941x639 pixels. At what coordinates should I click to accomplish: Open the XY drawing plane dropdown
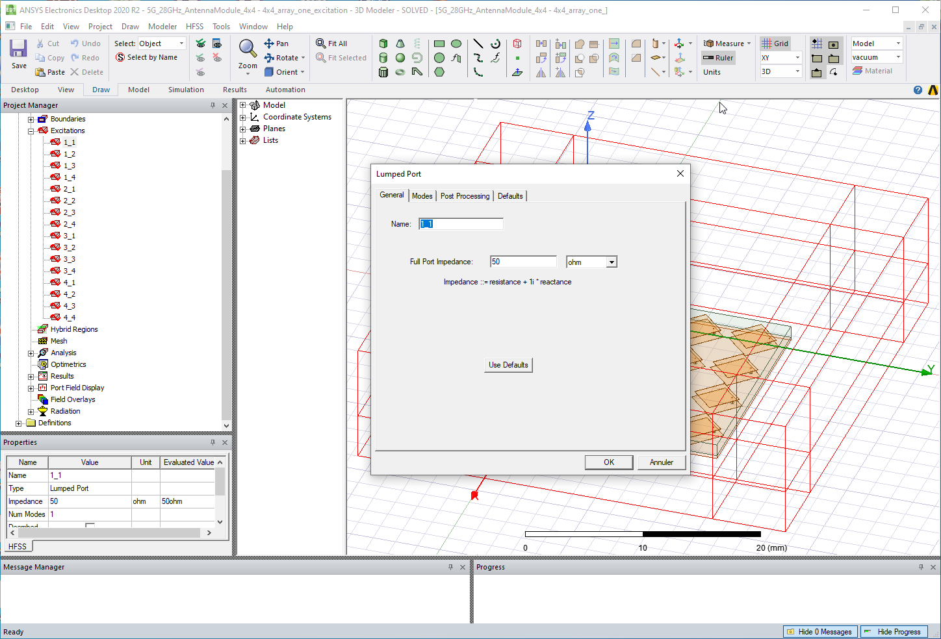[797, 58]
